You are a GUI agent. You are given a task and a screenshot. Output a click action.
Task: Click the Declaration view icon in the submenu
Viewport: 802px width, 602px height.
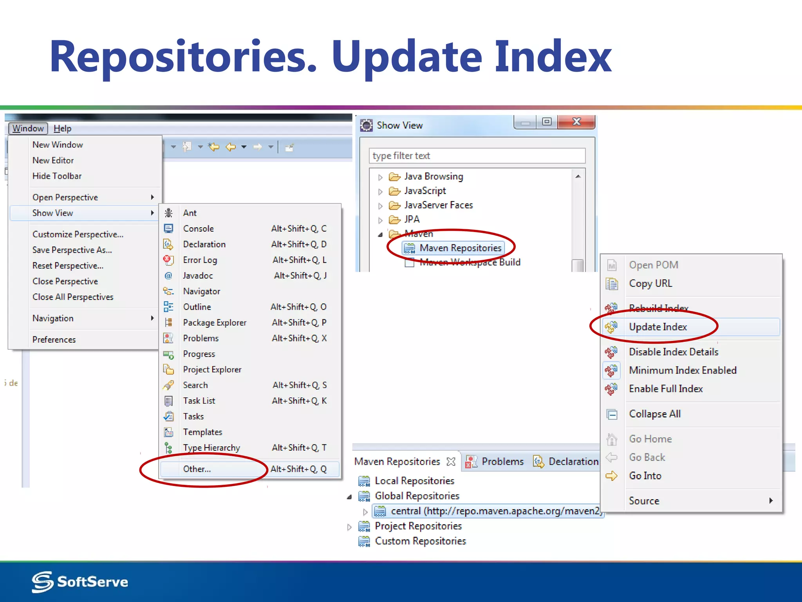click(x=168, y=244)
